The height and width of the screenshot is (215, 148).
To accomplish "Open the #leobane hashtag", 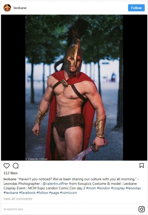I will click(x=11, y=193).
